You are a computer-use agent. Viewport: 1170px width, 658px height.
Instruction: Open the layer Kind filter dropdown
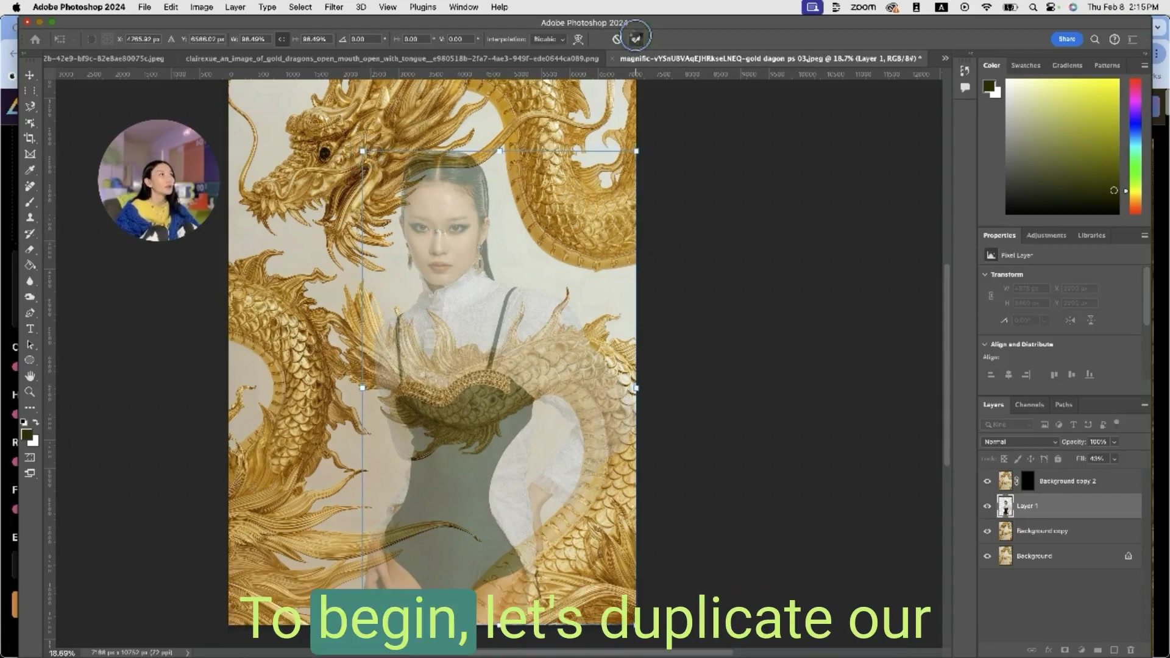[x=1007, y=425]
